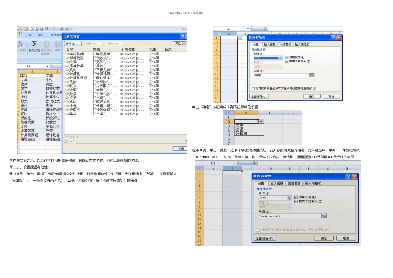Switch to 出错警告 tab in the =学科 dialog
Viewport: 393px width, 278px height.
pos(285,44)
